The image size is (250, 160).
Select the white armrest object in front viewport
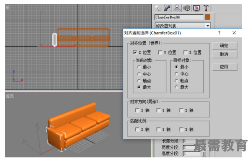tap(55, 40)
